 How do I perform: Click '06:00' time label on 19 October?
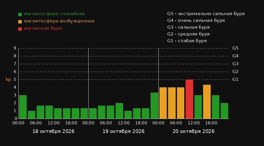pyautogui.click(x=106, y=123)
